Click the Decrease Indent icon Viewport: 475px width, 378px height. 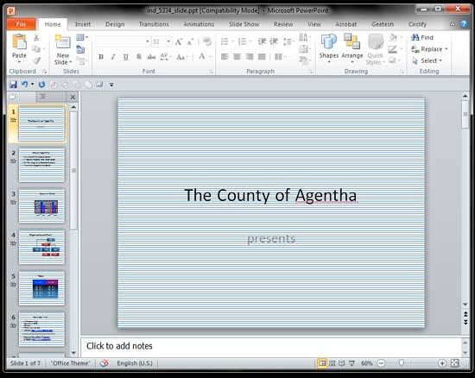point(262,41)
